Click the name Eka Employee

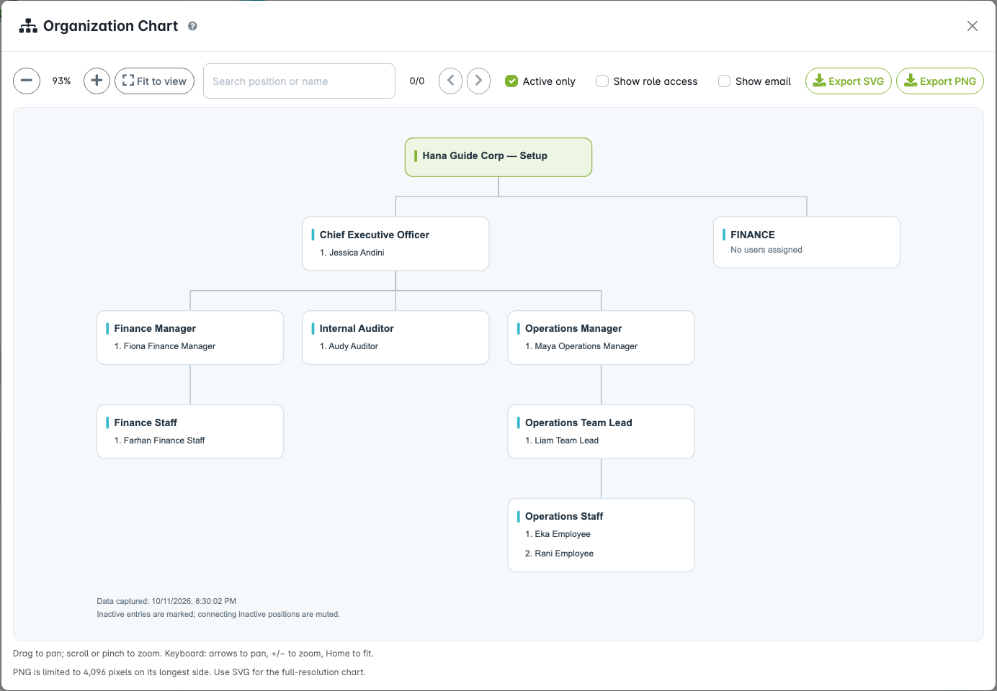563,534
